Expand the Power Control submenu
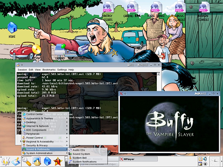The height and width of the screenshot is (167, 223). (x=45, y=137)
